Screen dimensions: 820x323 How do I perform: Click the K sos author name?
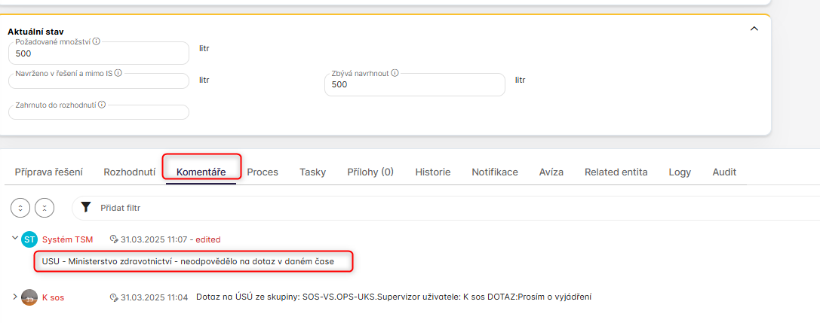pos(53,297)
